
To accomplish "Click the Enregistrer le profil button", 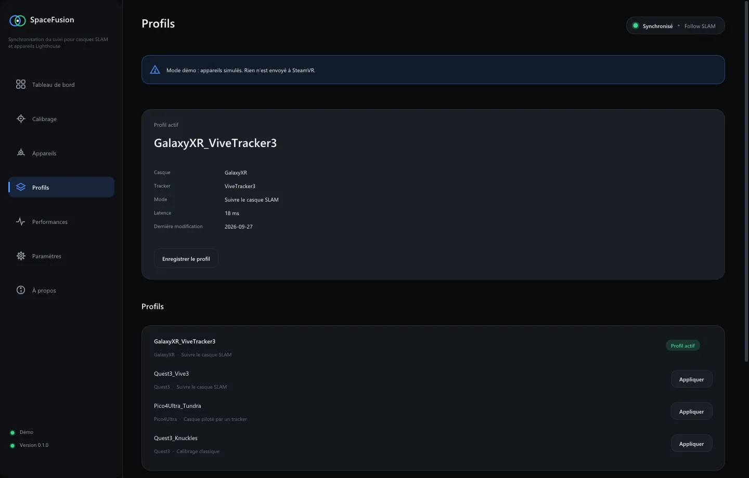I will click(186, 259).
